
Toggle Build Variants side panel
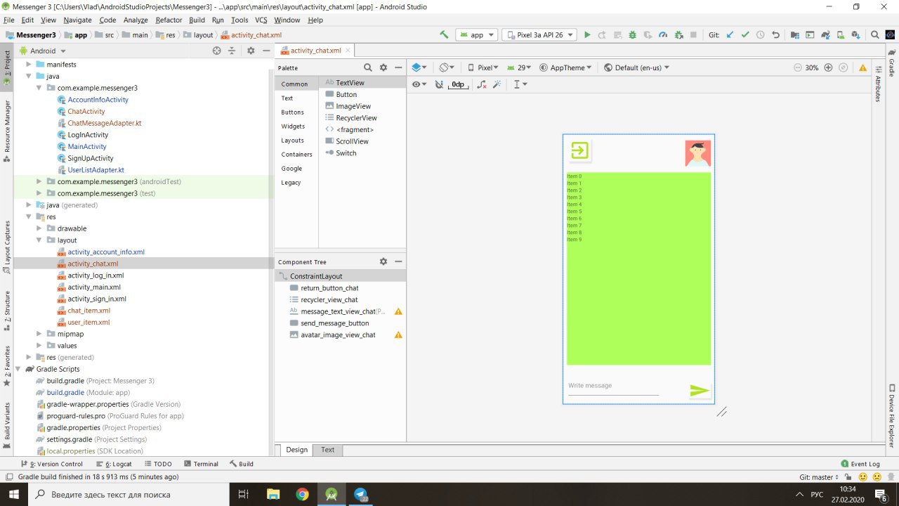(x=7, y=426)
